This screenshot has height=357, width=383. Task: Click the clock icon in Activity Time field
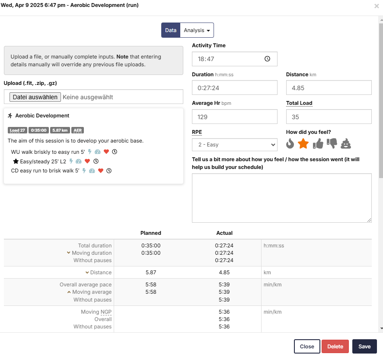[x=267, y=59]
